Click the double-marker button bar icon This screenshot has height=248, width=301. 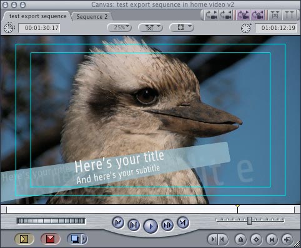(x=289, y=15)
